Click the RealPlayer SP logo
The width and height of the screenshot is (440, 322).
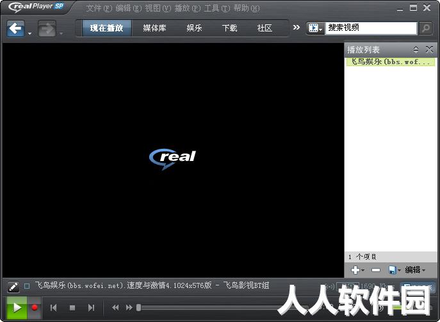pos(36,7)
